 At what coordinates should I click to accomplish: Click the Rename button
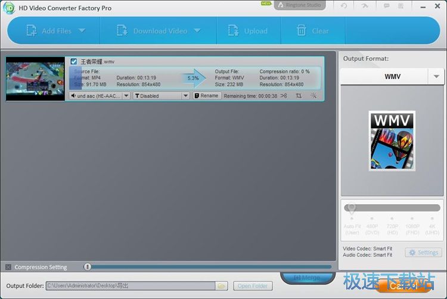click(x=207, y=96)
